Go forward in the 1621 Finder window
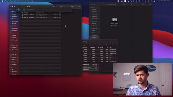173x97 pixels. pos(25,7)
